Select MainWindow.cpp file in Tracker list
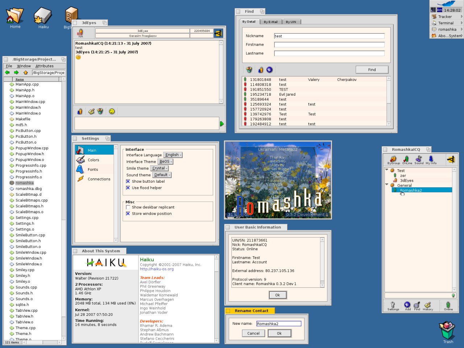464x348 pixels. click(30, 101)
